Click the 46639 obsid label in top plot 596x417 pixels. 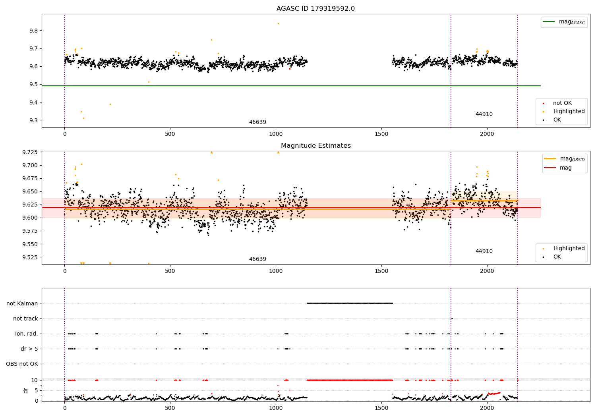click(x=257, y=122)
